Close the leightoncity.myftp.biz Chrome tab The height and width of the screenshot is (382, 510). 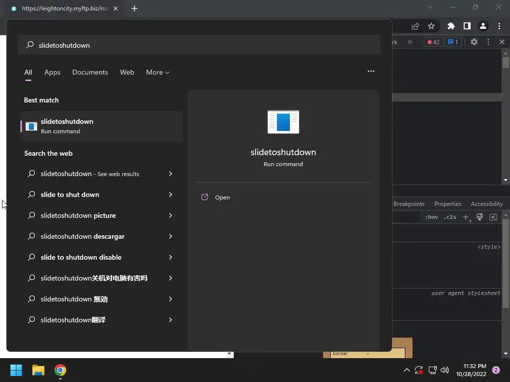[116, 8]
